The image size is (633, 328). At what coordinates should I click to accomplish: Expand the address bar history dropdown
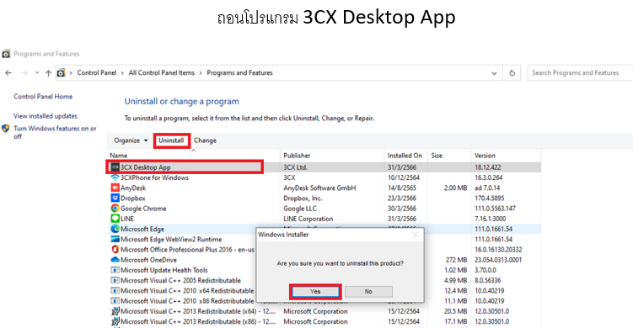494,73
